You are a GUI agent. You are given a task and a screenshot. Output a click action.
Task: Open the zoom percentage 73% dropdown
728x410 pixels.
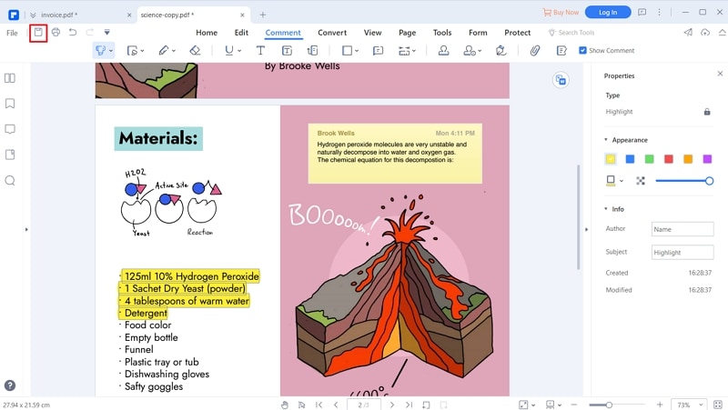[690, 405]
